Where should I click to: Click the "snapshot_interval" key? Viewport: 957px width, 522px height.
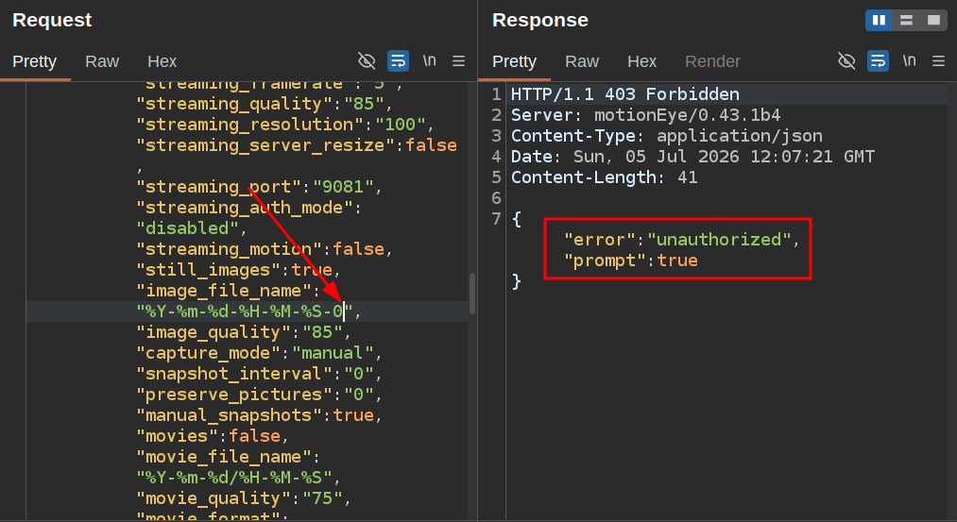point(234,373)
